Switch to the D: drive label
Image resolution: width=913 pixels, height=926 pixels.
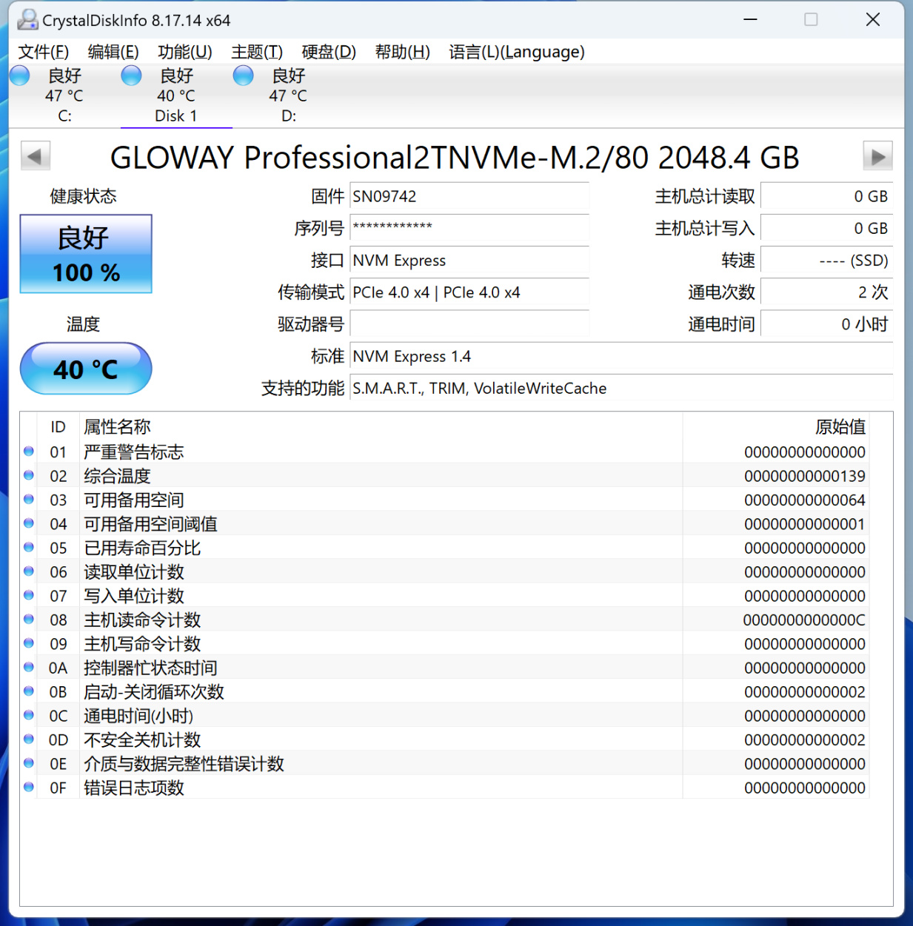pos(289,116)
